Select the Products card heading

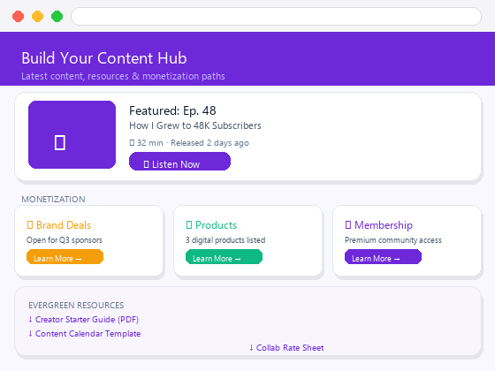click(211, 225)
